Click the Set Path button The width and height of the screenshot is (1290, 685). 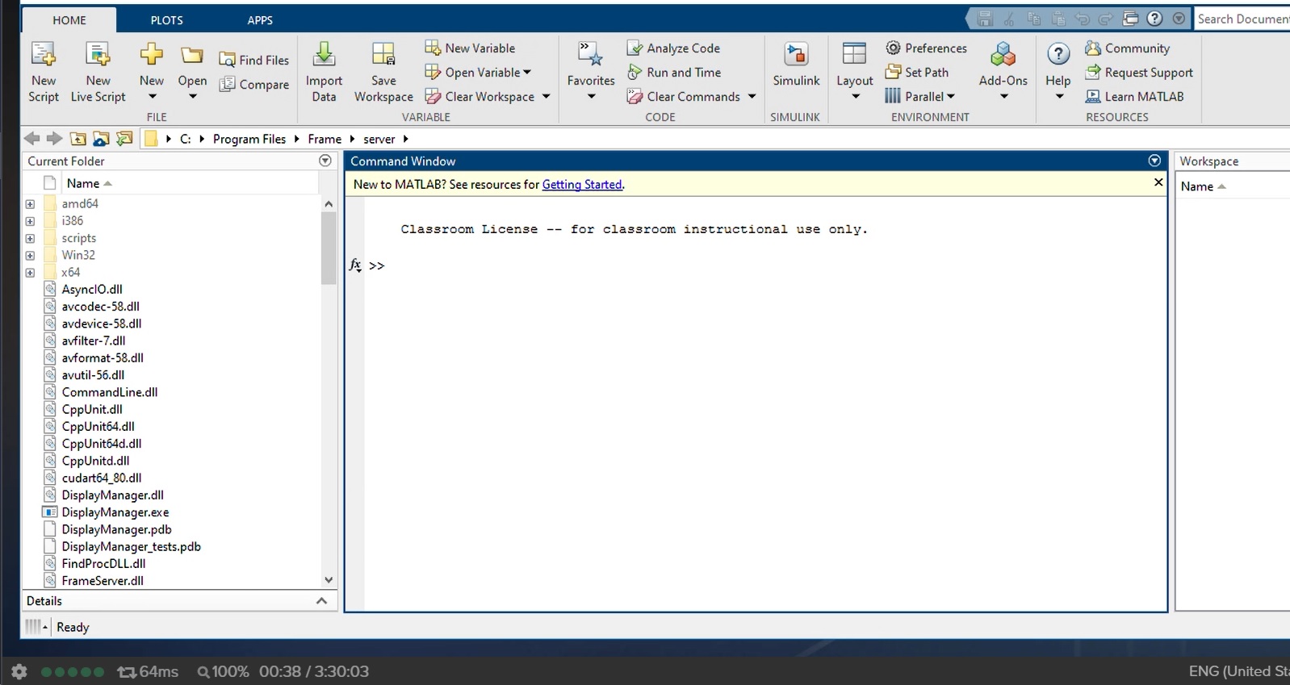(917, 73)
